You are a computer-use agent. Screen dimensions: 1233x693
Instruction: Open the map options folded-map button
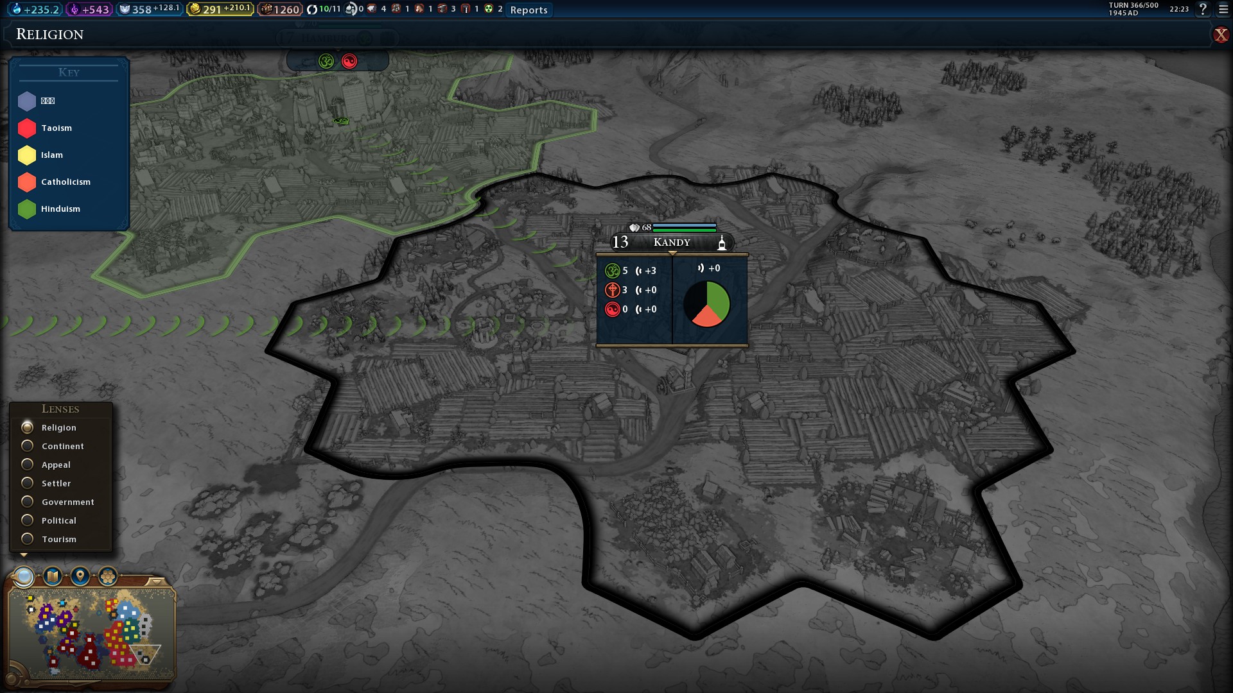[x=53, y=576]
